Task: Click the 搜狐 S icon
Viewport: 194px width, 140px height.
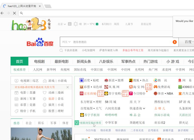Action: pyautogui.click(x=131, y=80)
